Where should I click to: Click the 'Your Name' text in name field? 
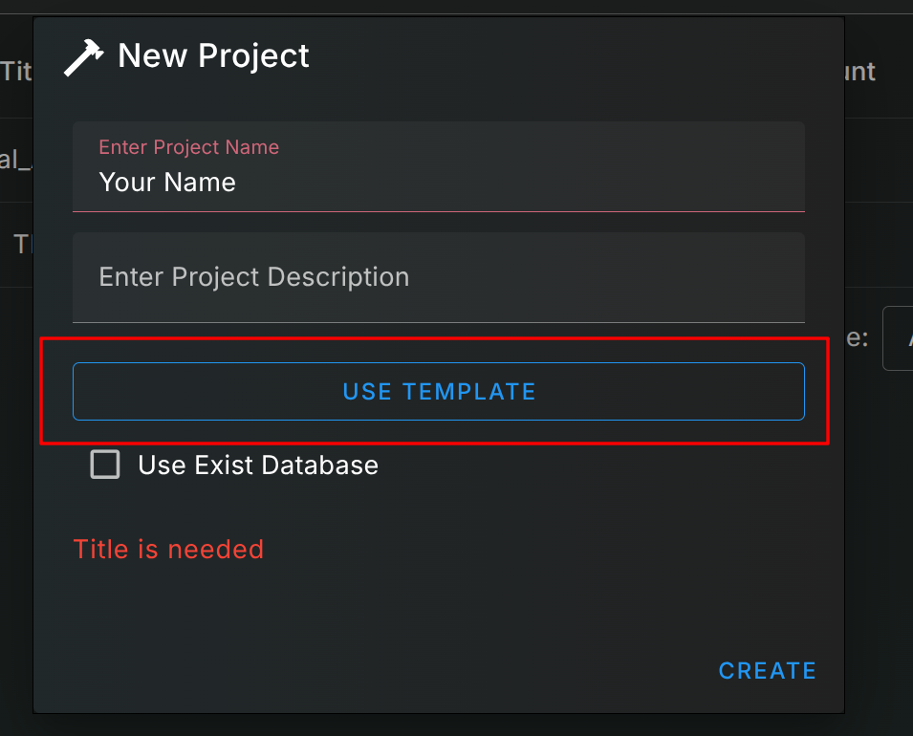167,182
